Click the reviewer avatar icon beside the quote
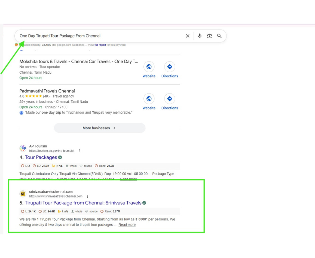This screenshot has height=258, width=315. 21,113
